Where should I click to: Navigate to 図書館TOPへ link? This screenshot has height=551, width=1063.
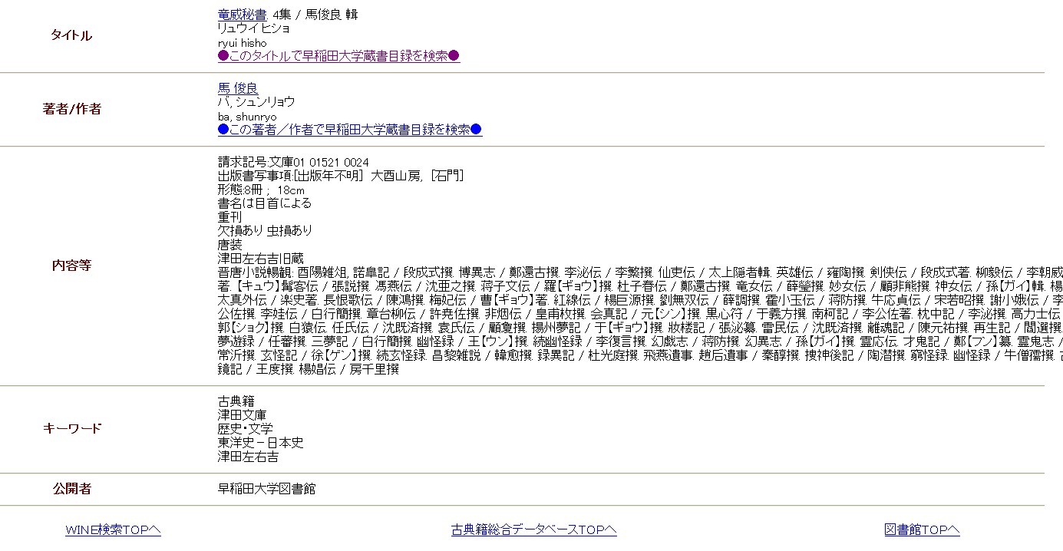(921, 530)
